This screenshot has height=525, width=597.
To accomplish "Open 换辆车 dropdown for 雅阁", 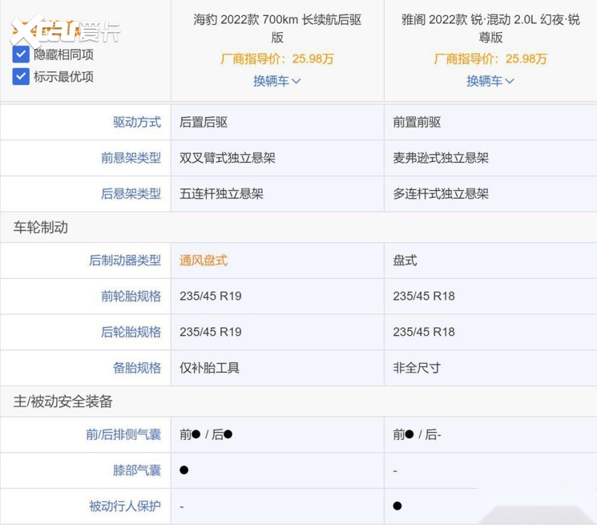I will coord(490,81).
